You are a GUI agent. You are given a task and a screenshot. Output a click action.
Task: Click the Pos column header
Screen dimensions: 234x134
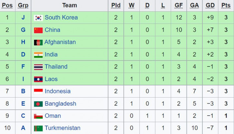[x=7, y=5]
